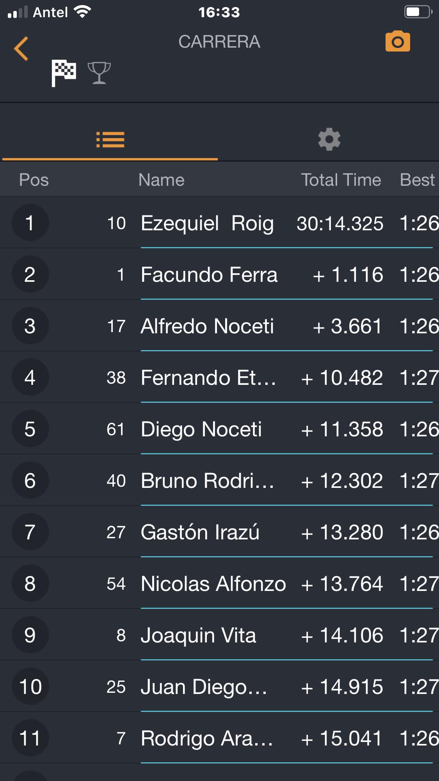The image size is (439, 781).
Task: Select the checkered flag icon
Action: (64, 73)
